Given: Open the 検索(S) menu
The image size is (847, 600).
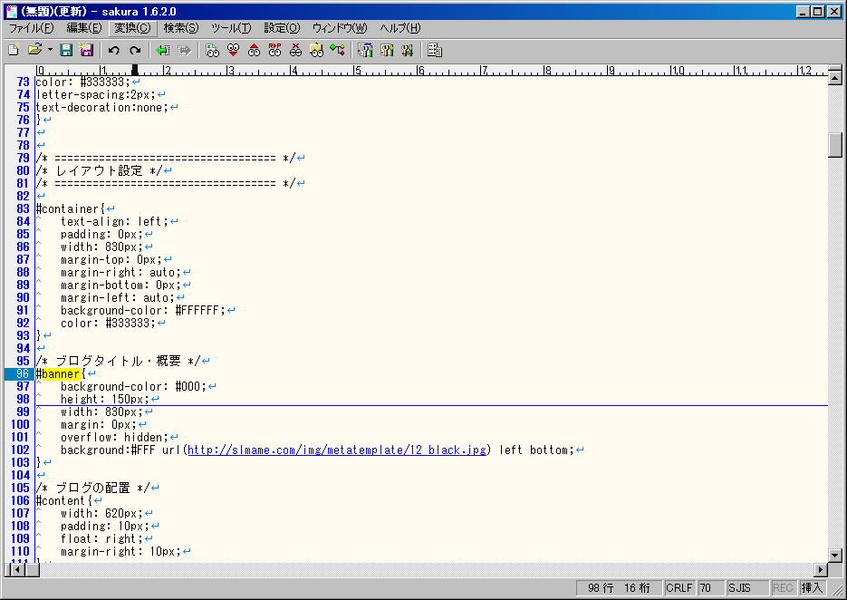Looking at the screenshot, I should [x=181, y=28].
